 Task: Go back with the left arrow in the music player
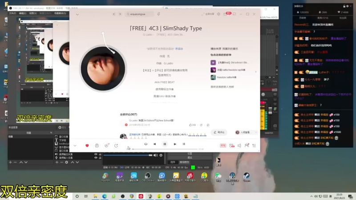click(114, 14)
